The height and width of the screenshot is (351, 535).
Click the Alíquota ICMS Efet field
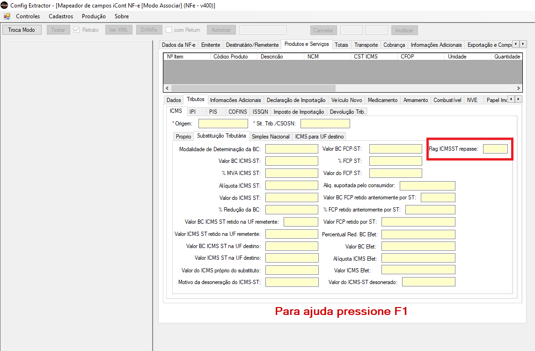[418, 258]
